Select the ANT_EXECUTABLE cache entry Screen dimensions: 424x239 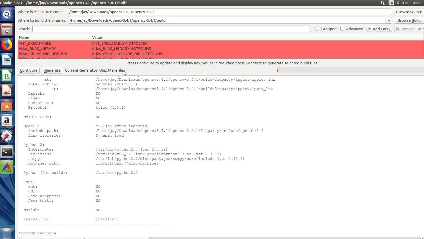35,43
